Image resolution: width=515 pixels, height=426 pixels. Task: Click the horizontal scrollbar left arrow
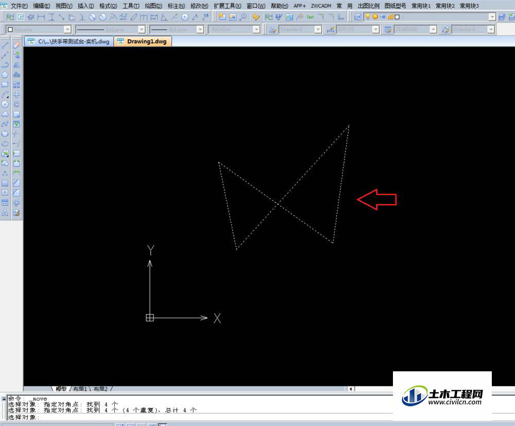coord(351,389)
